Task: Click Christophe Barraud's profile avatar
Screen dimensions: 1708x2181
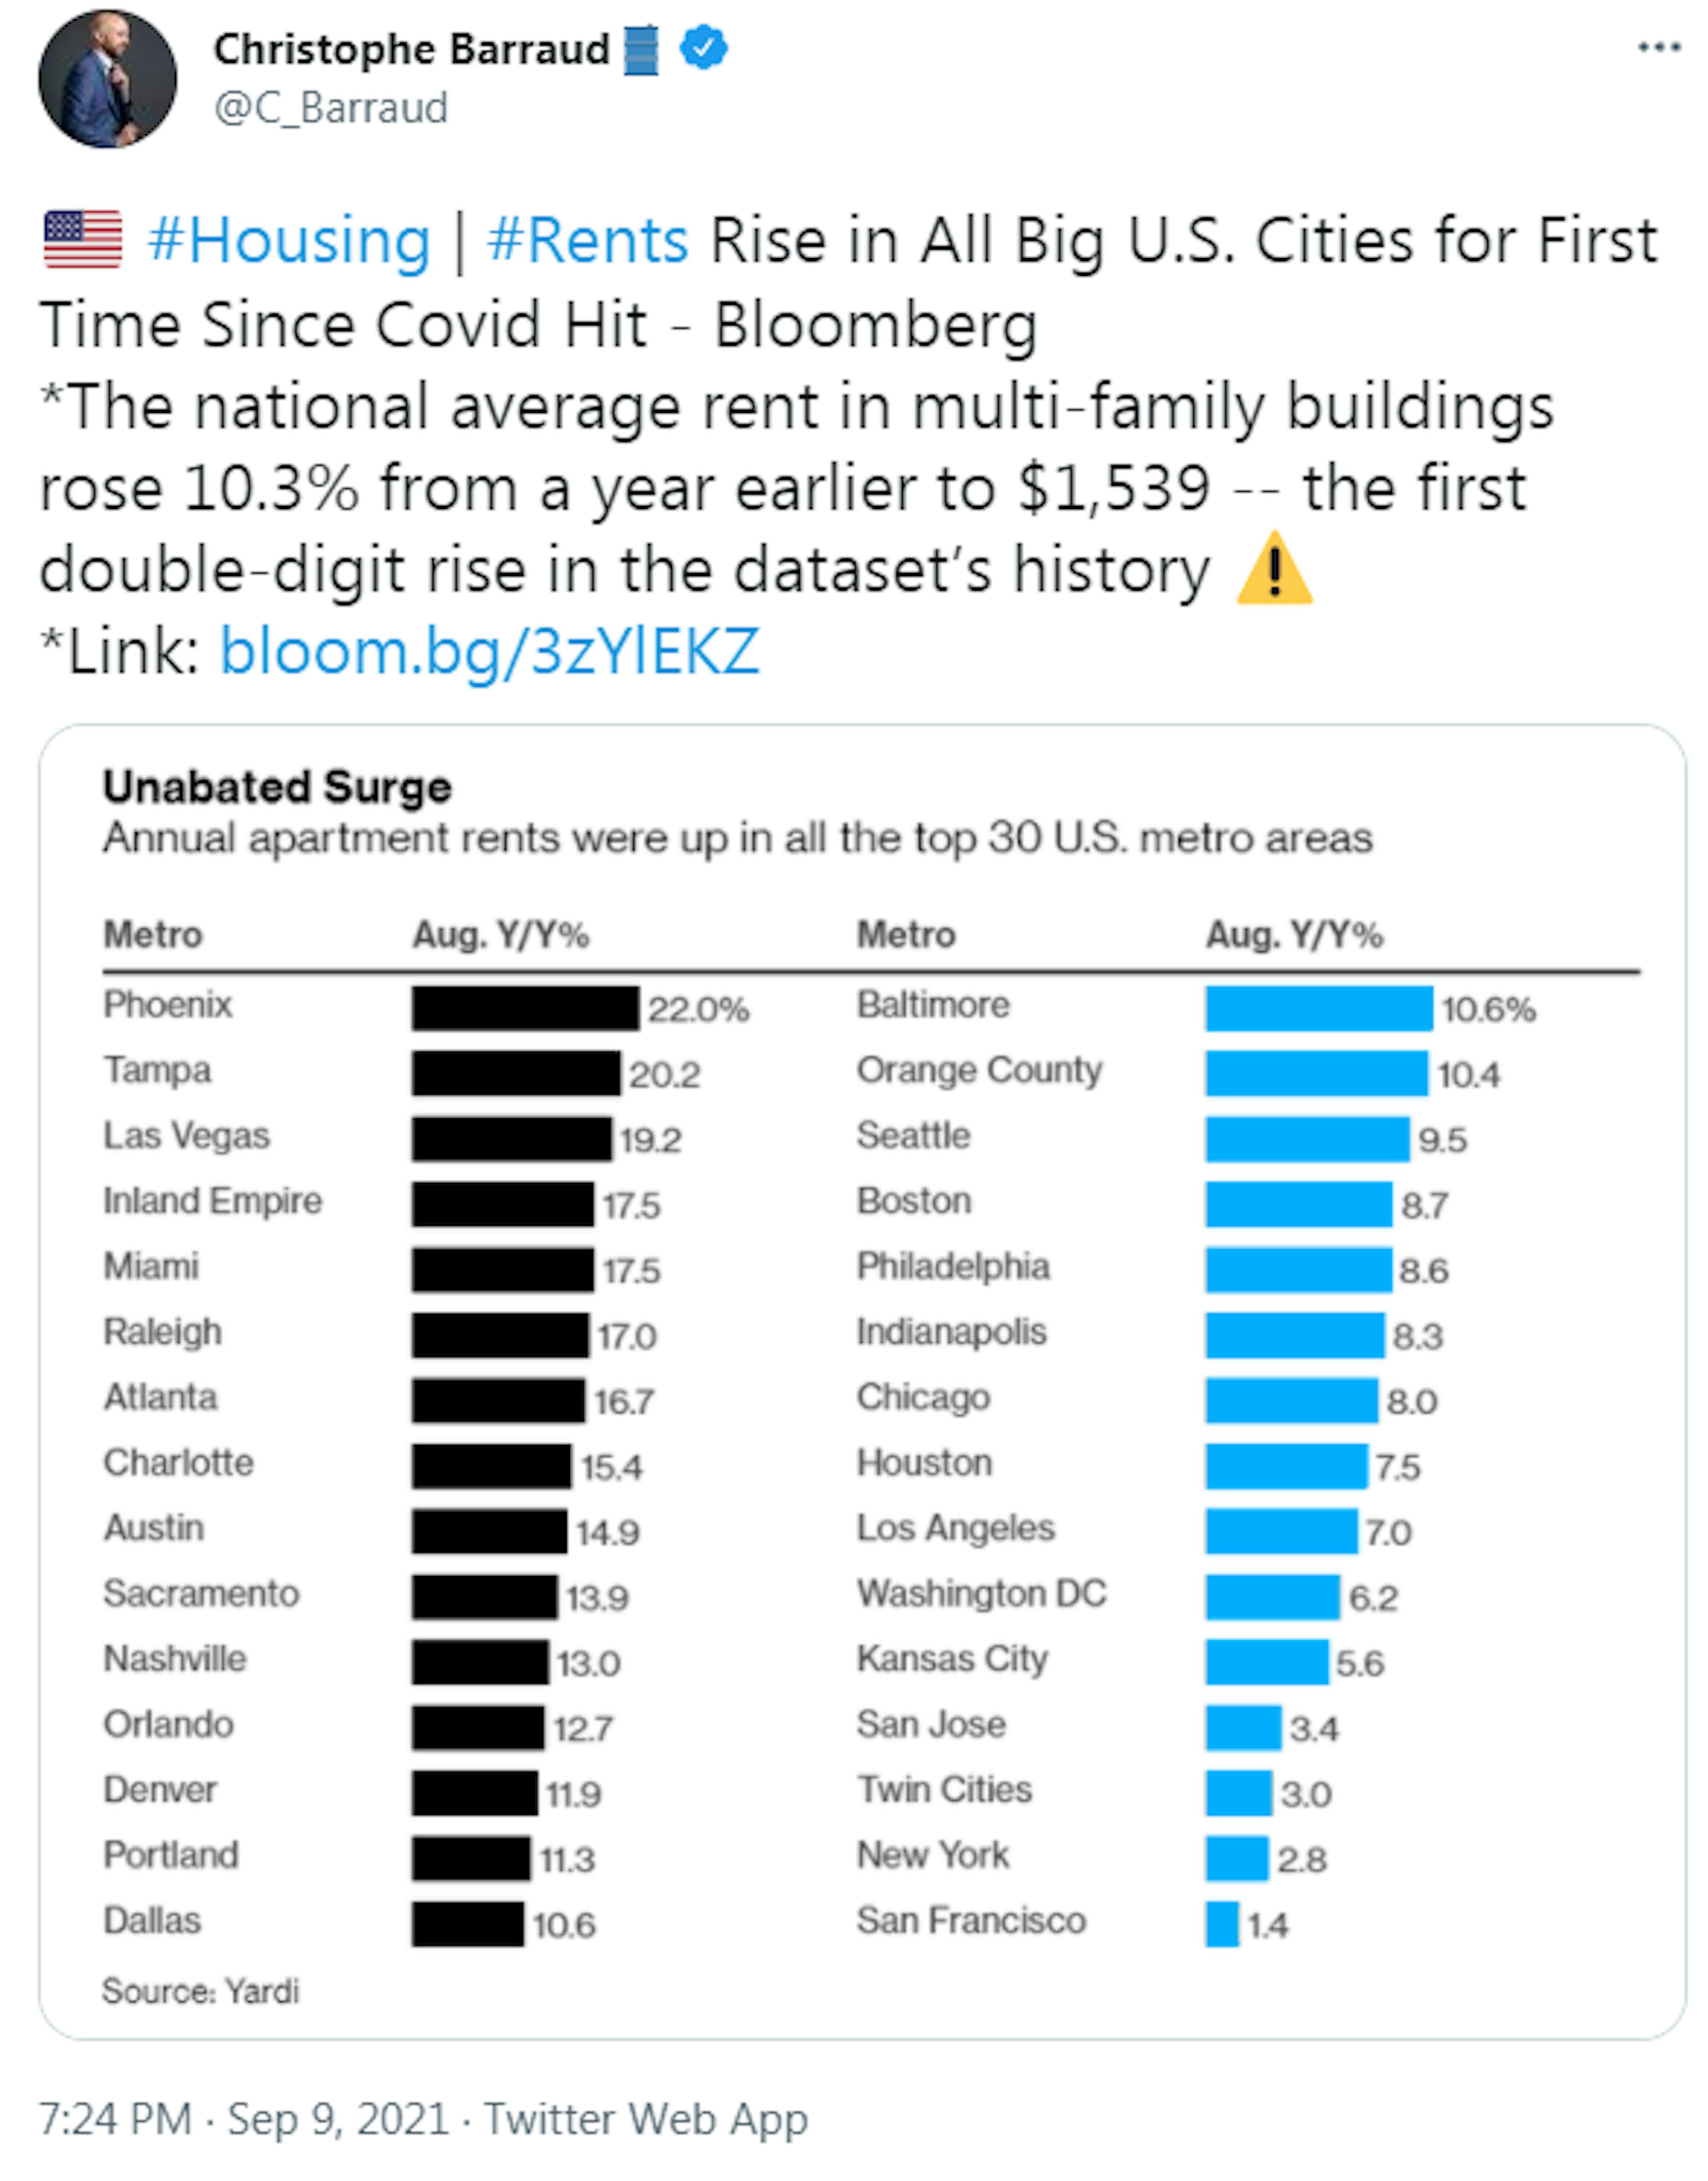Action: pos(108,80)
